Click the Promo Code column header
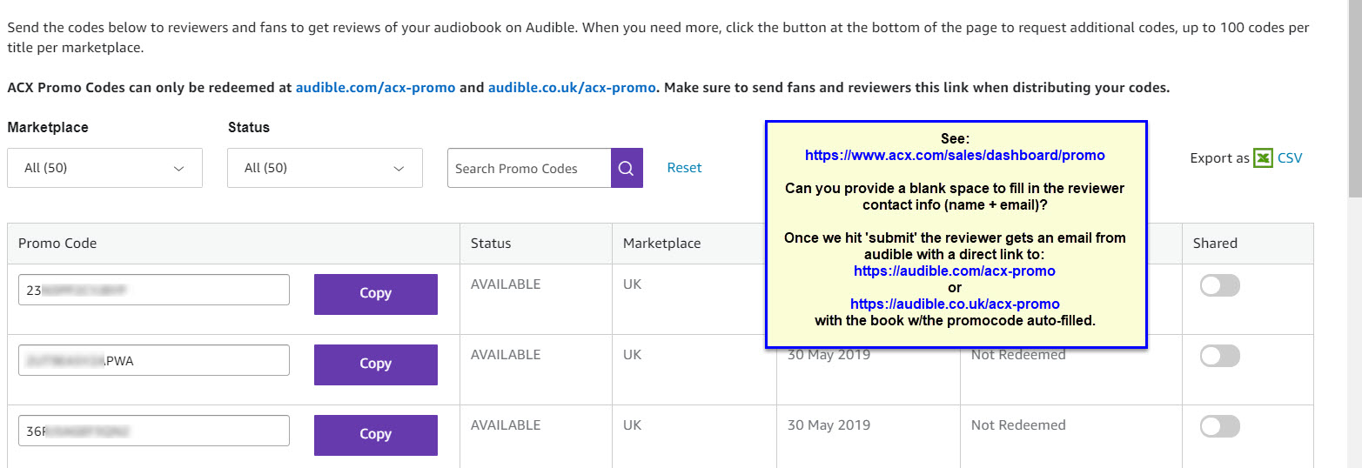Screen dimensions: 1362x468 tap(57, 244)
